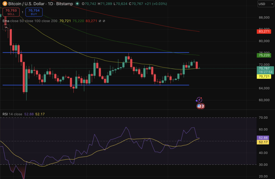Click the 64,000 price axis label
Viewport: 275px width, 179px height.
pyautogui.click(x=264, y=88)
